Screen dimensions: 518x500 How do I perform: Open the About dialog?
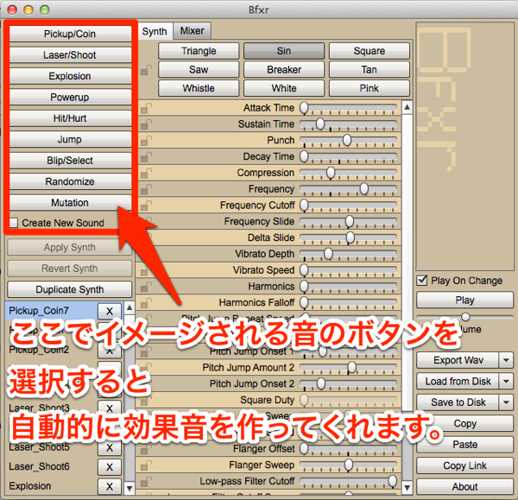click(x=464, y=487)
